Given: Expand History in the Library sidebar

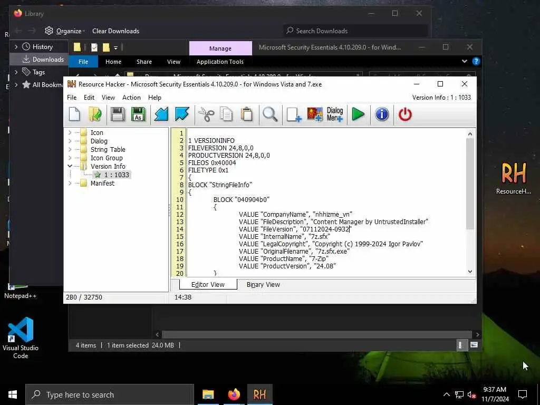Looking at the screenshot, I should 16,46.
